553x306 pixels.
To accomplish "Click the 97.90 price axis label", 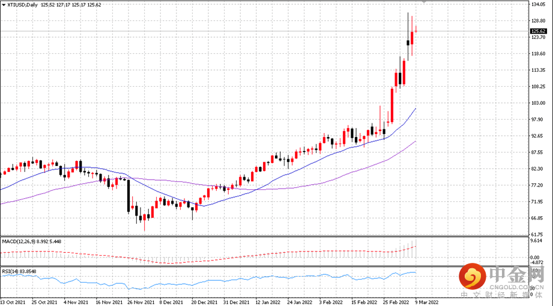I will pyautogui.click(x=537, y=120).
